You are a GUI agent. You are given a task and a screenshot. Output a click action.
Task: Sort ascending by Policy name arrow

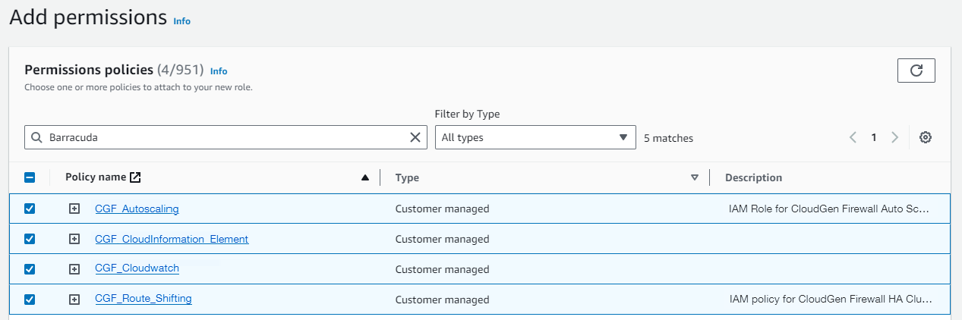365,177
